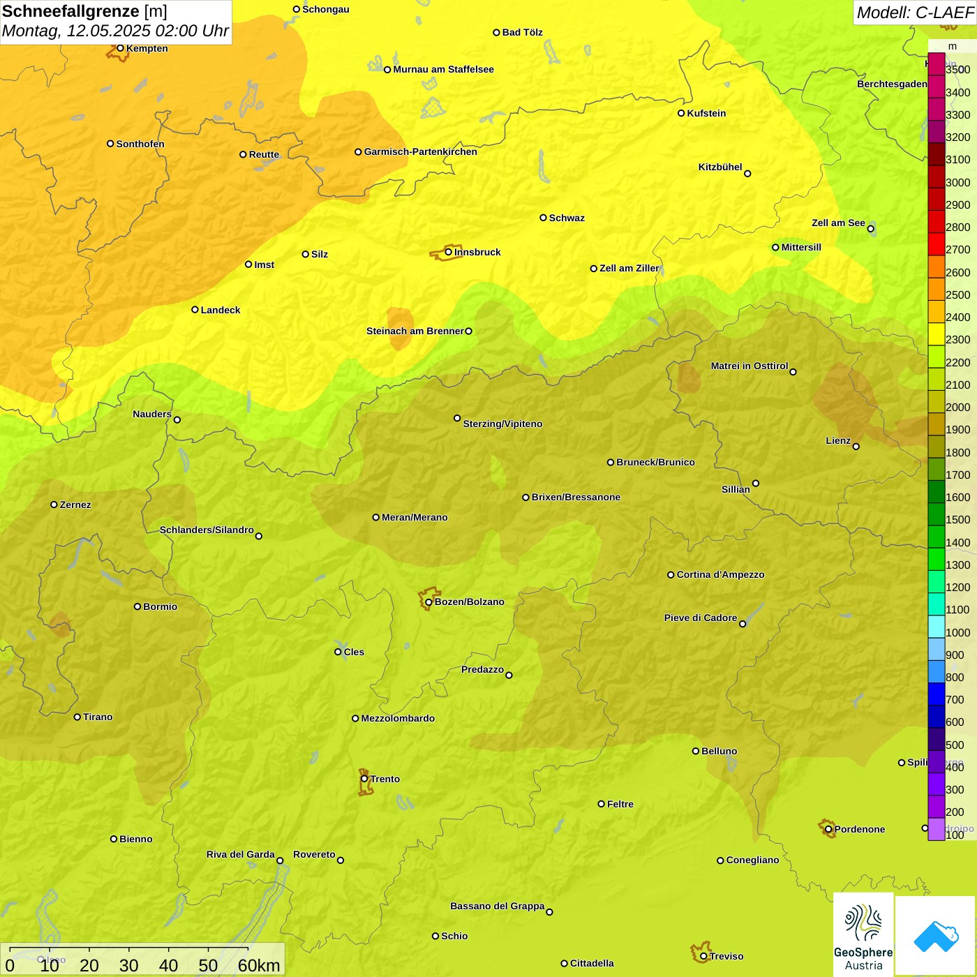This screenshot has width=977, height=977.
Task: Click the Kempten city marker
Action: [x=120, y=48]
